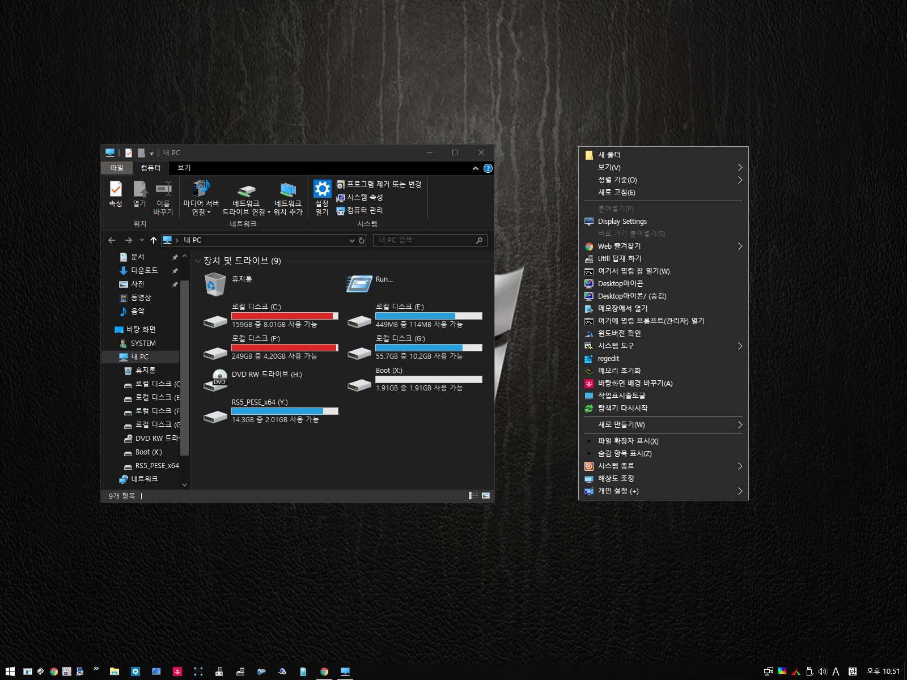Open recent locations dropdown arrow
907x680 pixels.
coord(142,240)
